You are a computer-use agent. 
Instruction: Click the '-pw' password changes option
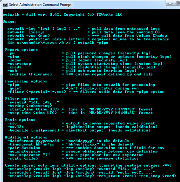(79, 53)
